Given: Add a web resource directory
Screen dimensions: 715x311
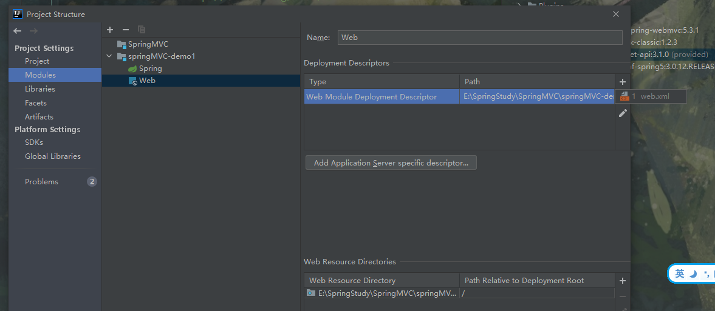Looking at the screenshot, I should (622, 281).
